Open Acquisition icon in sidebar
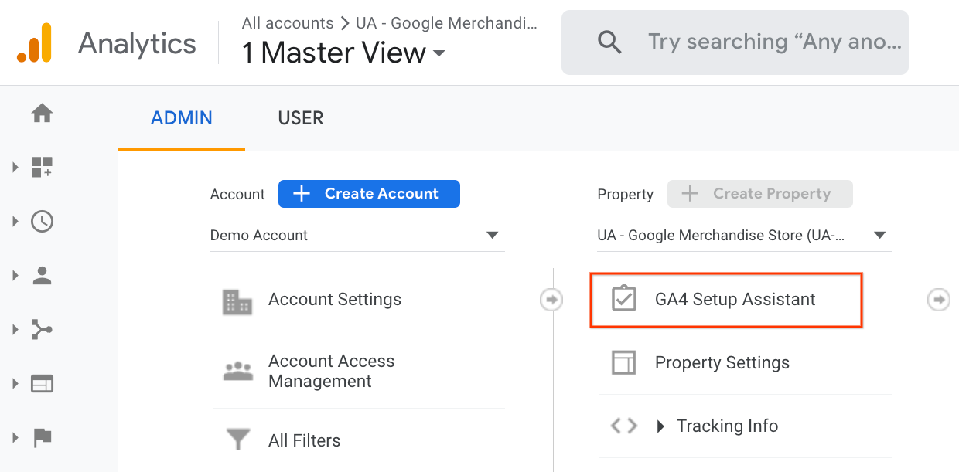 pos(42,330)
